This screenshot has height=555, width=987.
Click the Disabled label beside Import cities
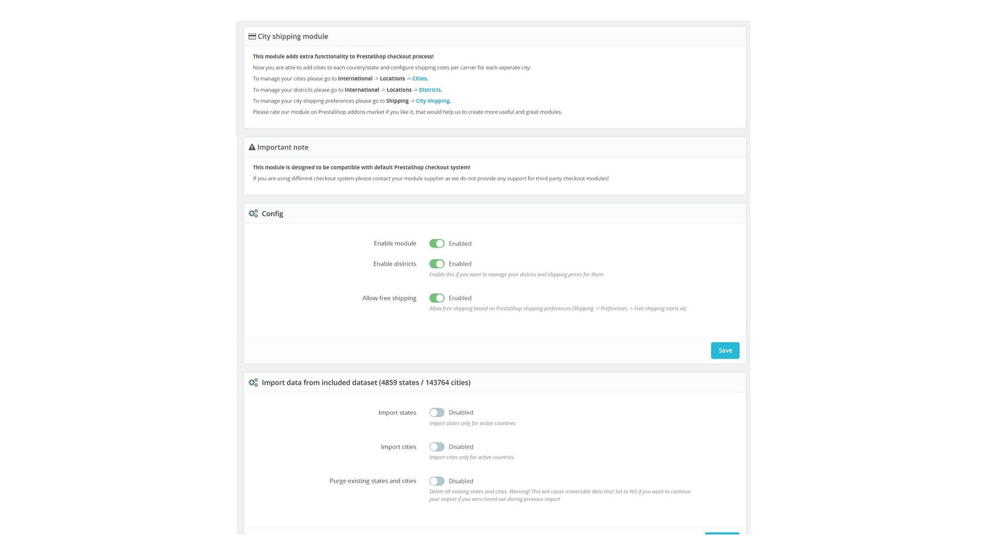461,447
